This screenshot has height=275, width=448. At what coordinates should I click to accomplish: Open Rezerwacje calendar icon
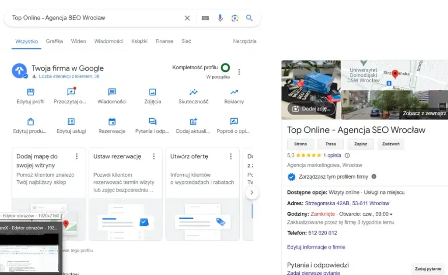tap(112, 122)
